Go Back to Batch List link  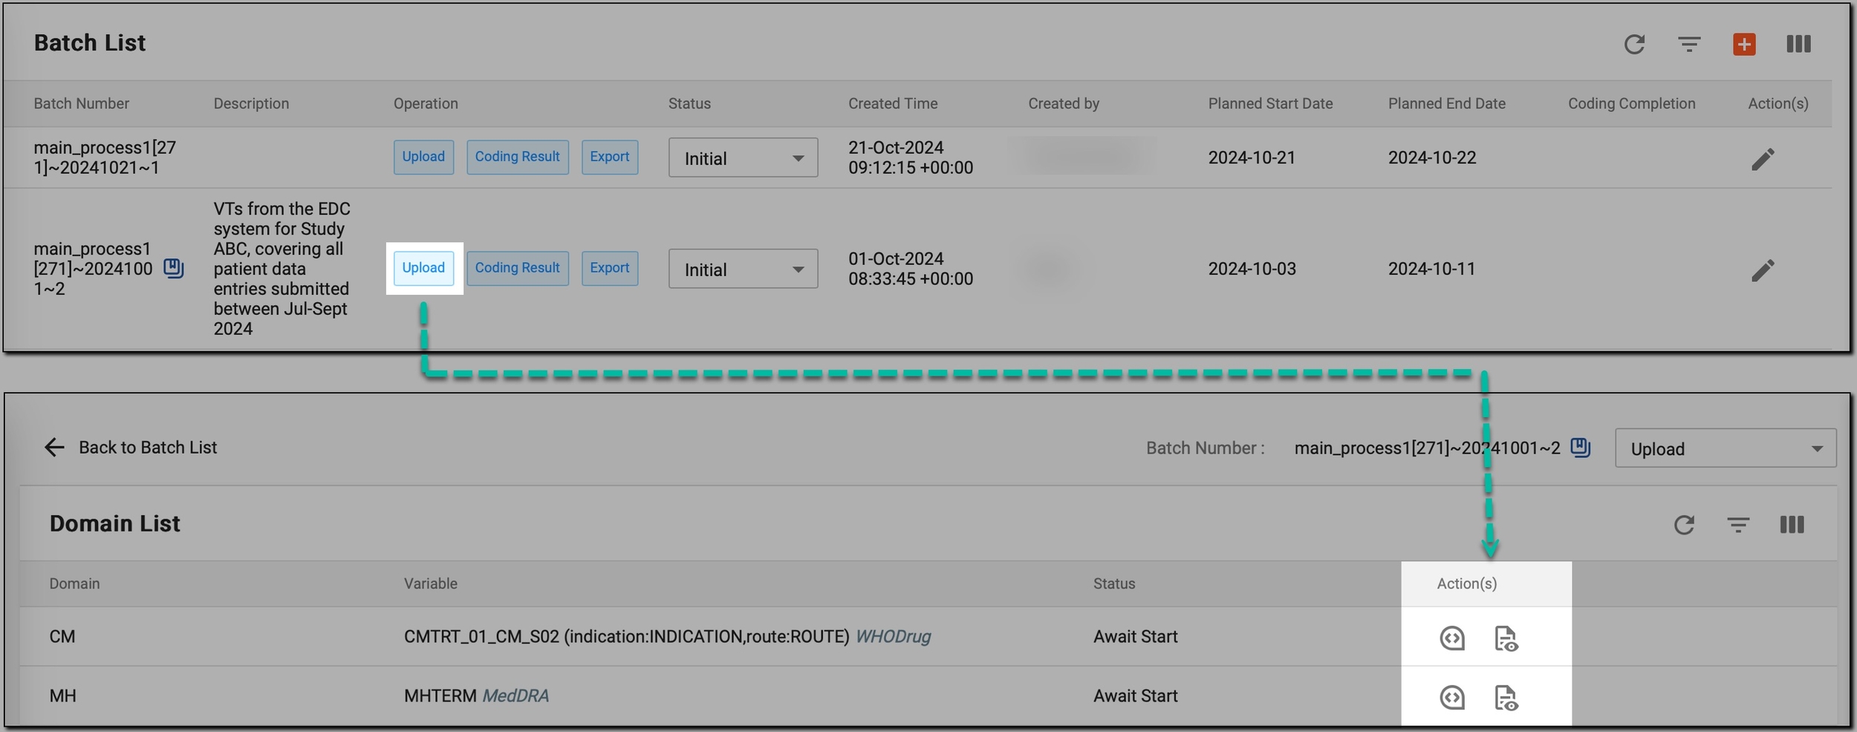coord(148,448)
